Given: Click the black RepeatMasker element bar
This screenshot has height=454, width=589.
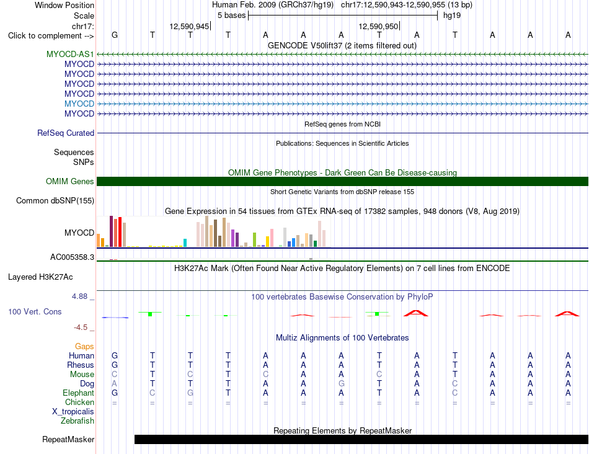Looking at the screenshot, I should pyautogui.click(x=361, y=439).
